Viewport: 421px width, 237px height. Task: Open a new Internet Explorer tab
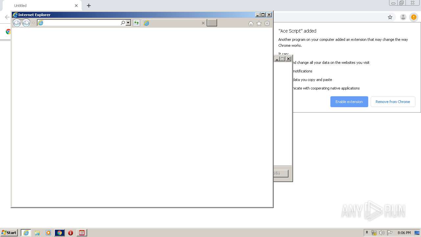[212, 23]
